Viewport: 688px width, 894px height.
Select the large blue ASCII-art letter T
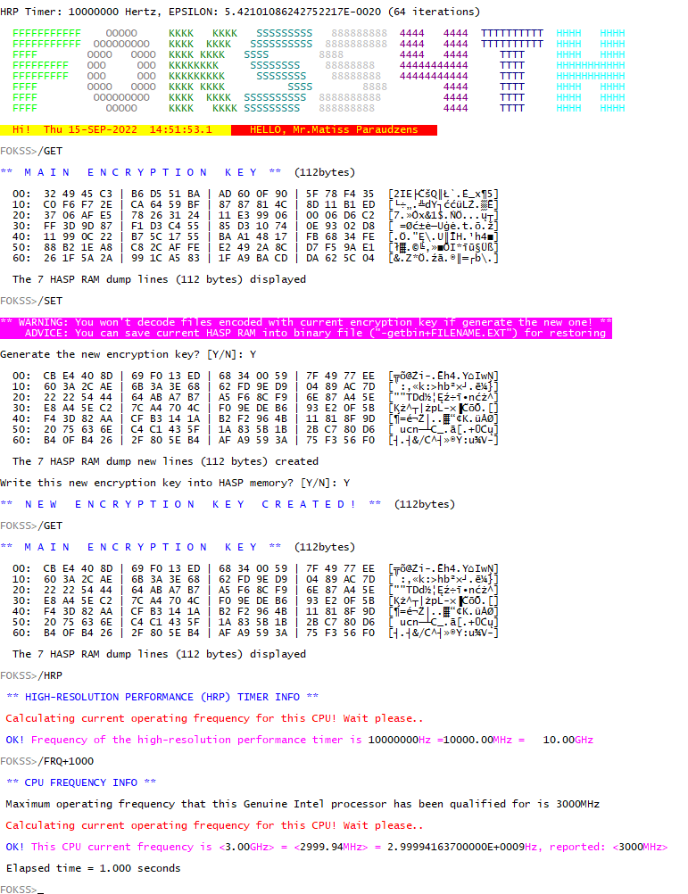(512, 70)
